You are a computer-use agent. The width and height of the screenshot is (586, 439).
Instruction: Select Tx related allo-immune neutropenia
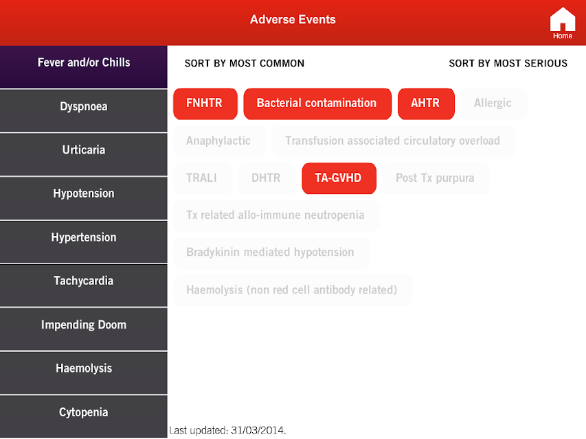276,216
